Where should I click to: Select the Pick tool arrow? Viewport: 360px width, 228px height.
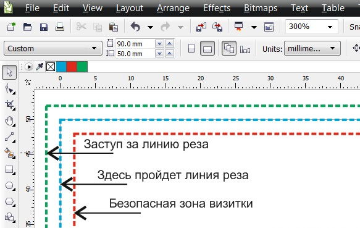click(9, 72)
